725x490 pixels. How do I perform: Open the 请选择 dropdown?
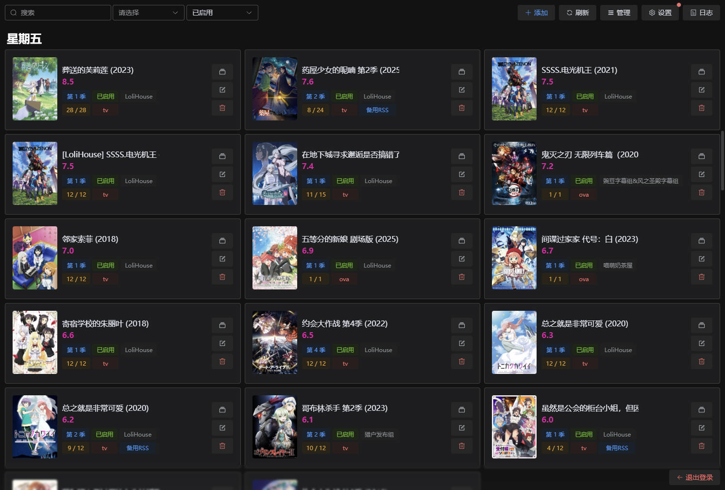[x=148, y=13]
